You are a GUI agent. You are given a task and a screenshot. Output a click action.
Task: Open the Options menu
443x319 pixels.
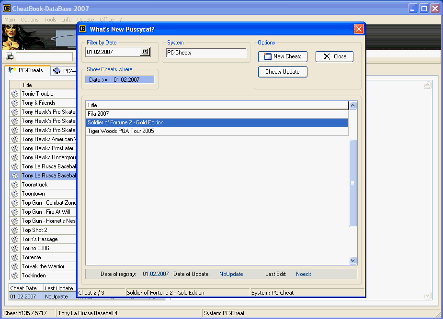pos(30,20)
